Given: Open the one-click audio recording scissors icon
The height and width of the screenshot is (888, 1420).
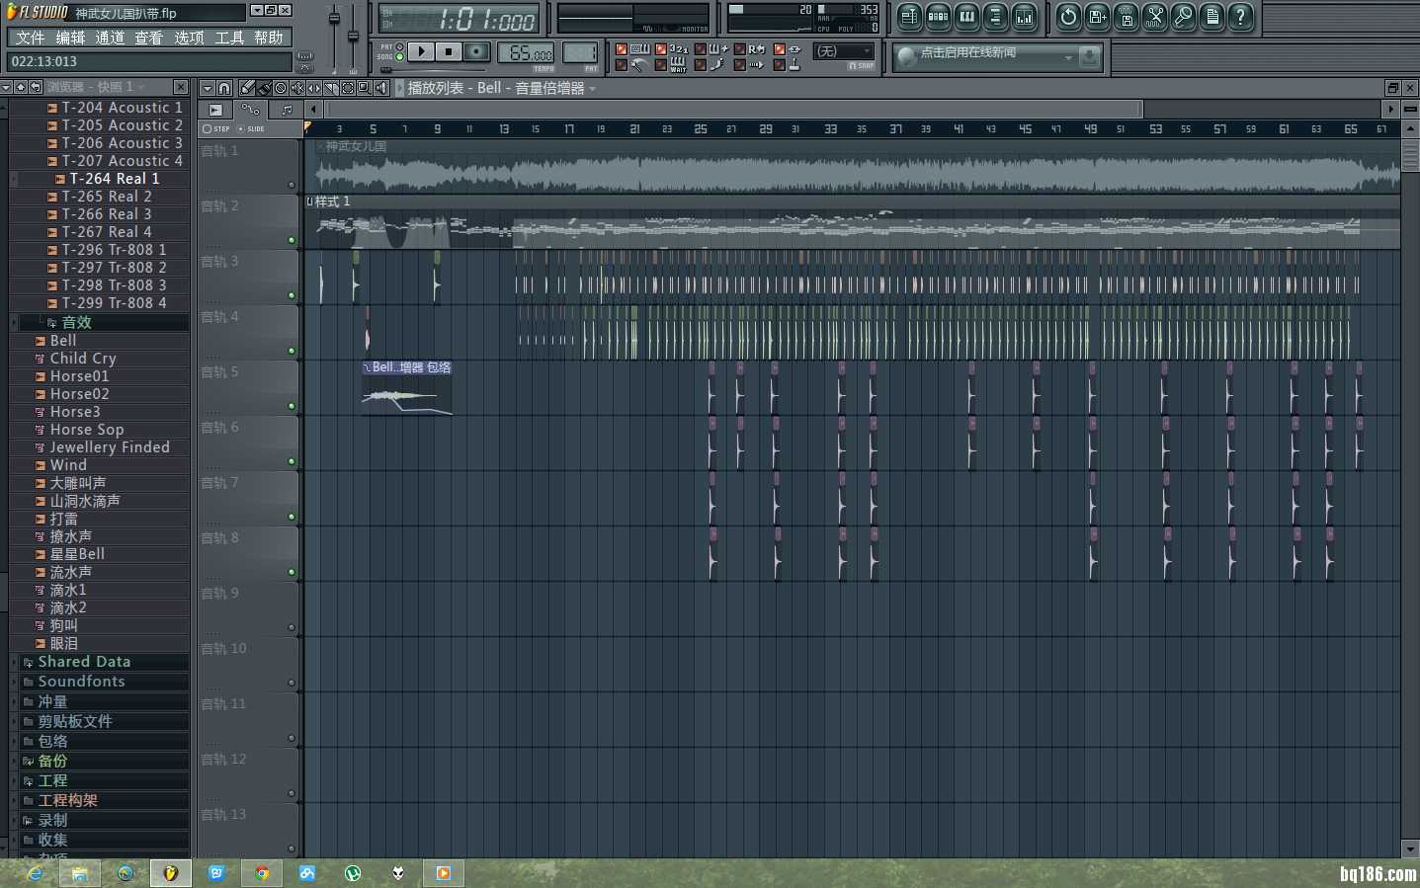Looking at the screenshot, I should (1154, 17).
